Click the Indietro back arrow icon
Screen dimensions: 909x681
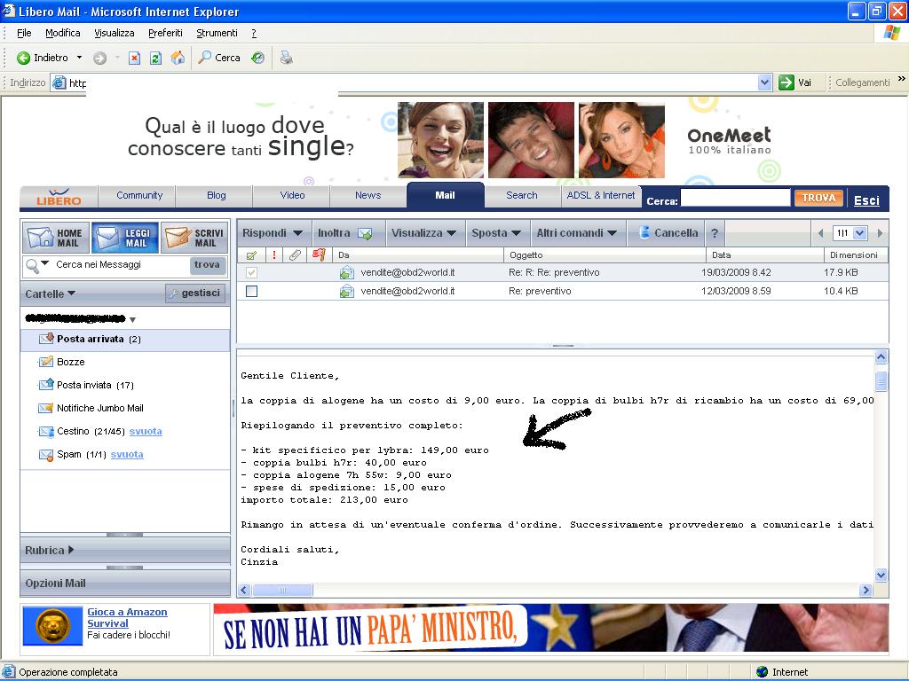23,58
